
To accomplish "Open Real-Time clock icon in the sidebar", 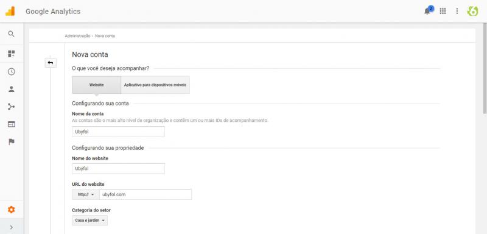I will coord(11,72).
